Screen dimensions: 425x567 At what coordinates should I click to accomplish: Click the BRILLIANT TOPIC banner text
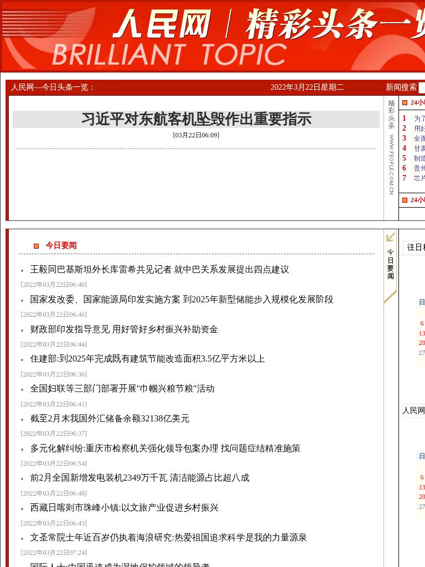click(170, 55)
